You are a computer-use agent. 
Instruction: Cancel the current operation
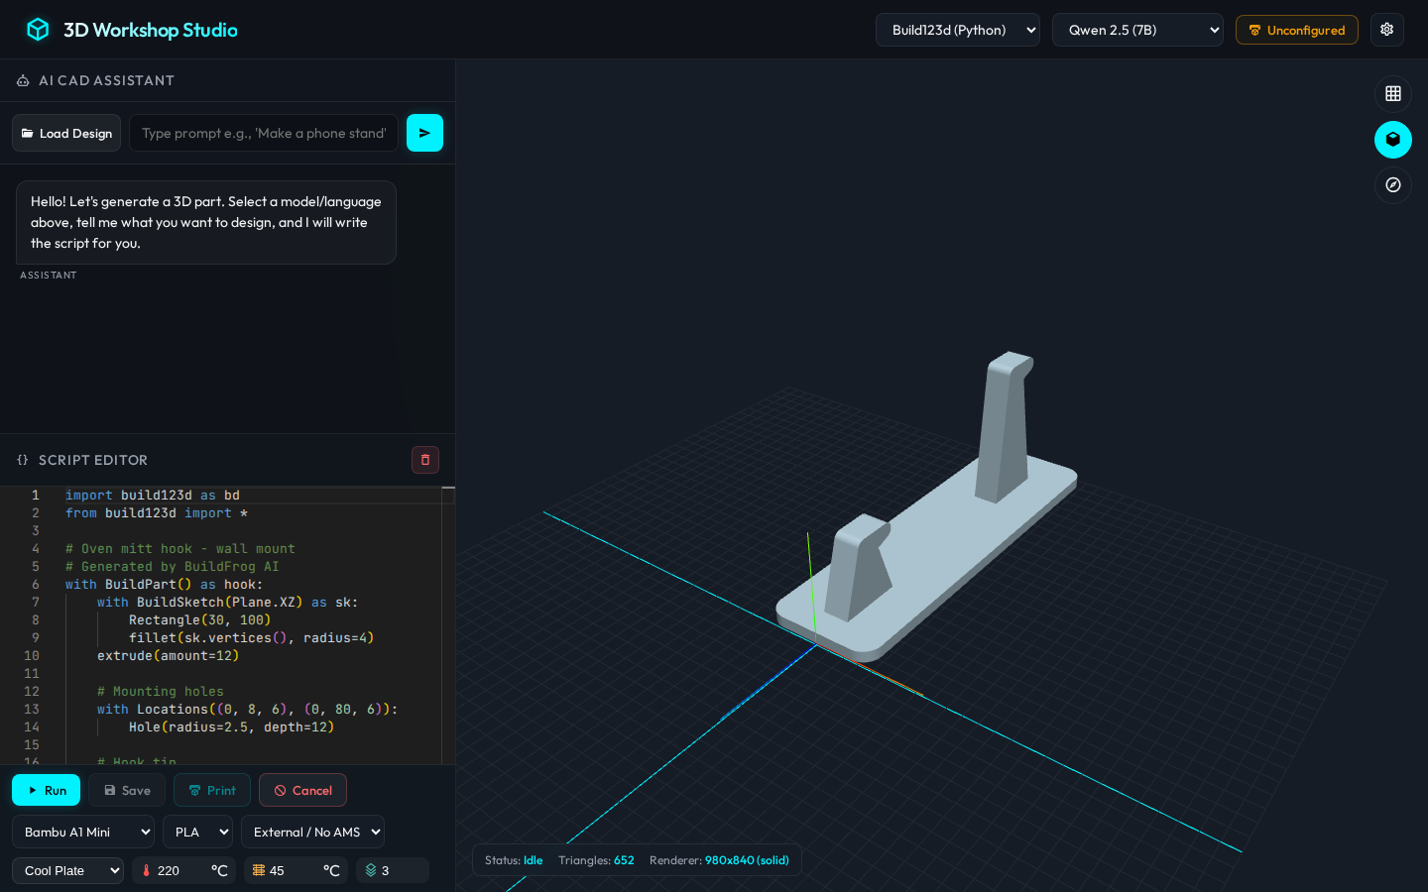302,790
